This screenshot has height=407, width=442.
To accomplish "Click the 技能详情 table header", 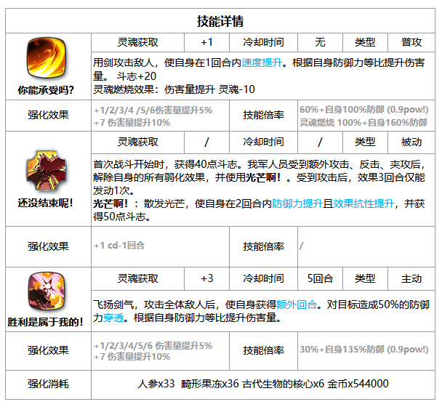I will coord(220,20).
